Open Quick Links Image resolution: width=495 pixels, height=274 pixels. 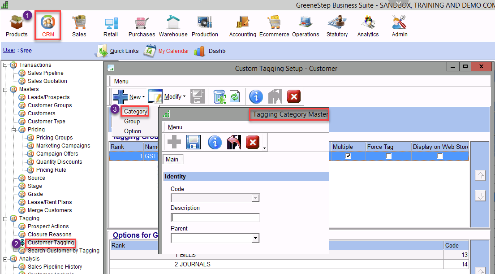(124, 51)
